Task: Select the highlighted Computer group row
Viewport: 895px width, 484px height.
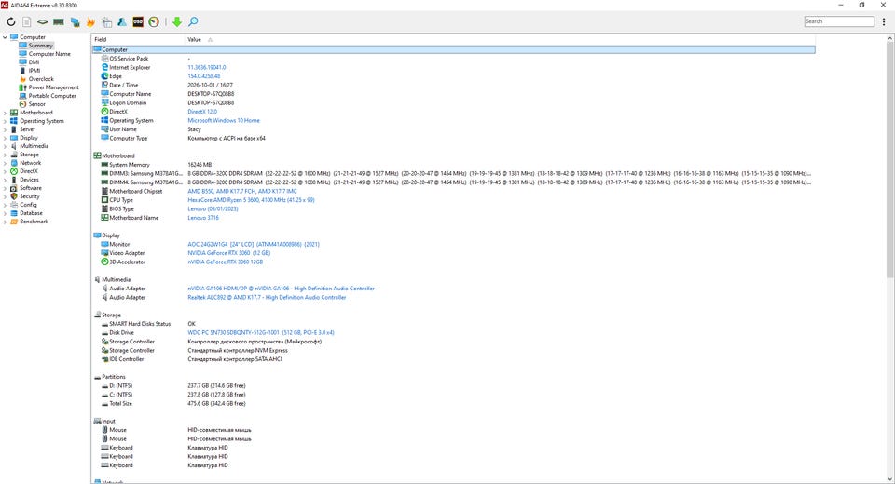Action: [x=453, y=49]
